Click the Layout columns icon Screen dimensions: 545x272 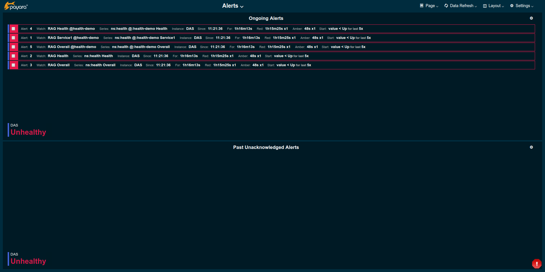point(485,6)
